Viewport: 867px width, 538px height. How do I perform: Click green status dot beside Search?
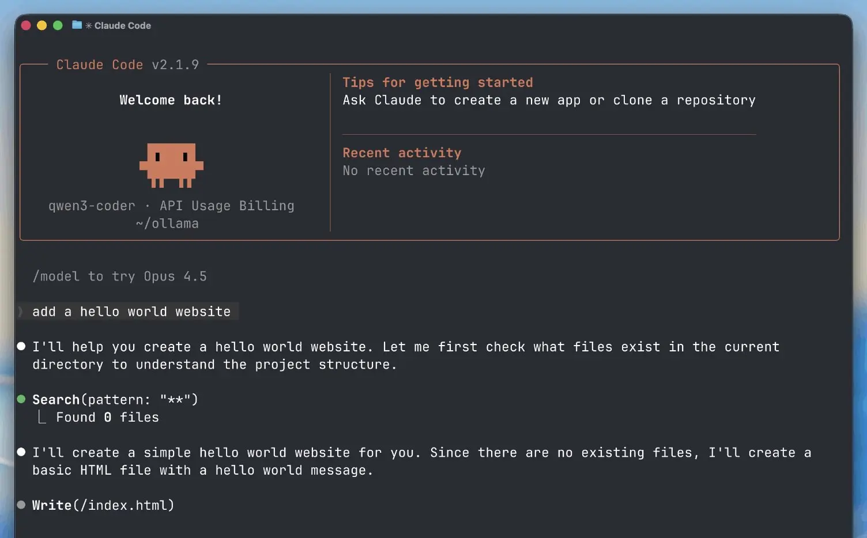pyautogui.click(x=21, y=399)
